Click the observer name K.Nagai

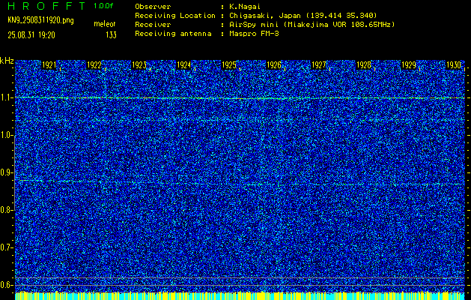[x=243, y=7]
